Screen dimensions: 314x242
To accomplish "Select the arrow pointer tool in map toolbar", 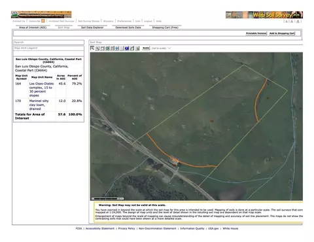I will [x=92, y=48].
